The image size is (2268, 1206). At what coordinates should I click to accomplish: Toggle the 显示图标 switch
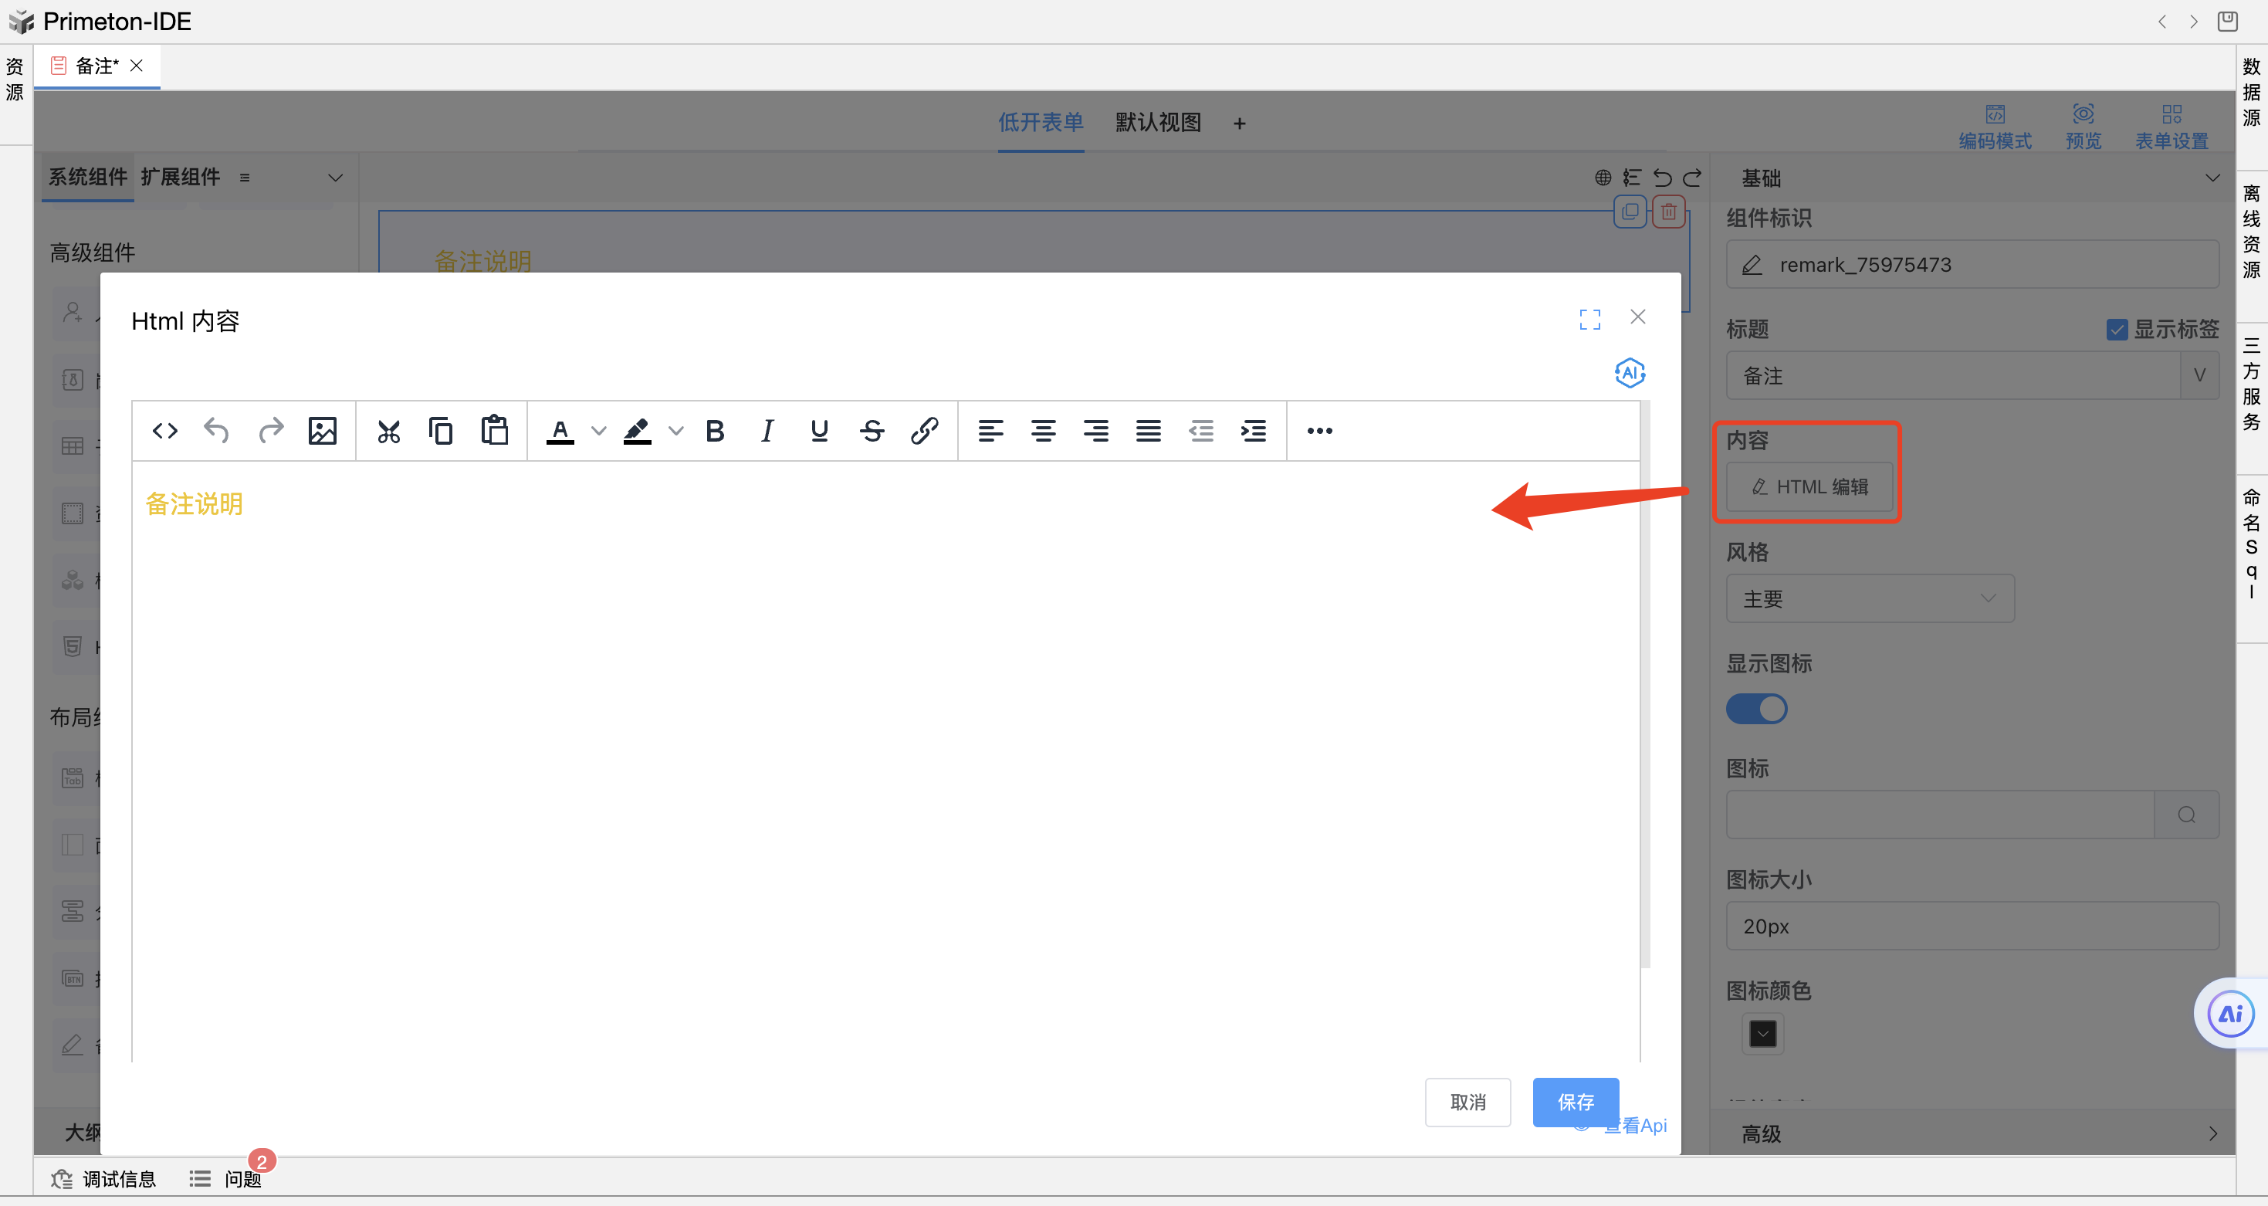click(x=1756, y=709)
